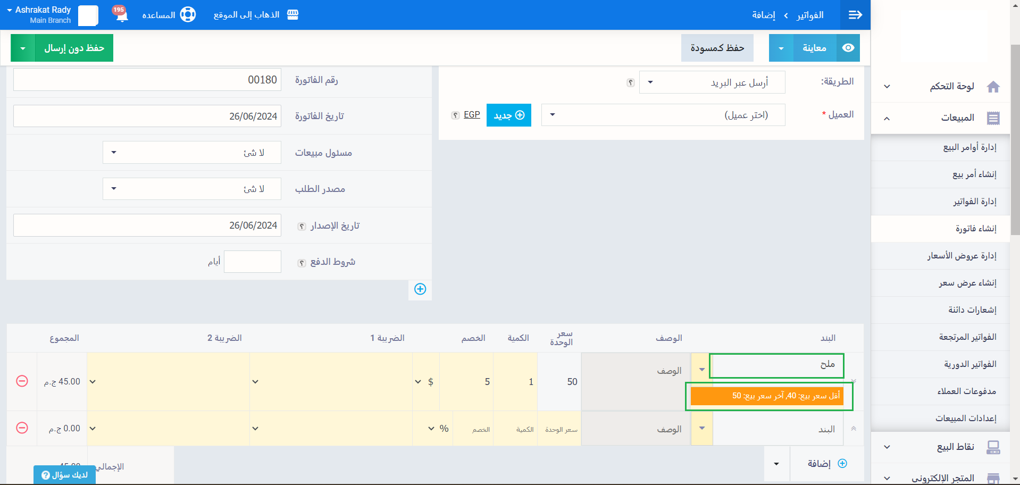Open the help lifebuoy icon
The width and height of the screenshot is (1020, 485).
pyautogui.click(x=188, y=14)
